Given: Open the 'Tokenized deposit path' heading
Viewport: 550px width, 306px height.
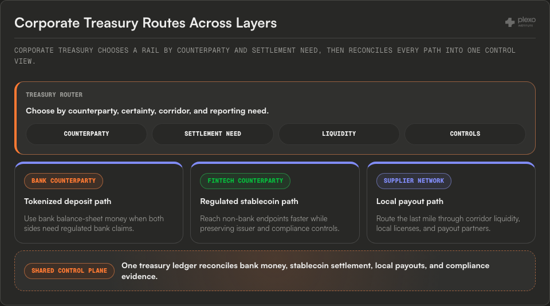Looking at the screenshot, I should pos(68,202).
